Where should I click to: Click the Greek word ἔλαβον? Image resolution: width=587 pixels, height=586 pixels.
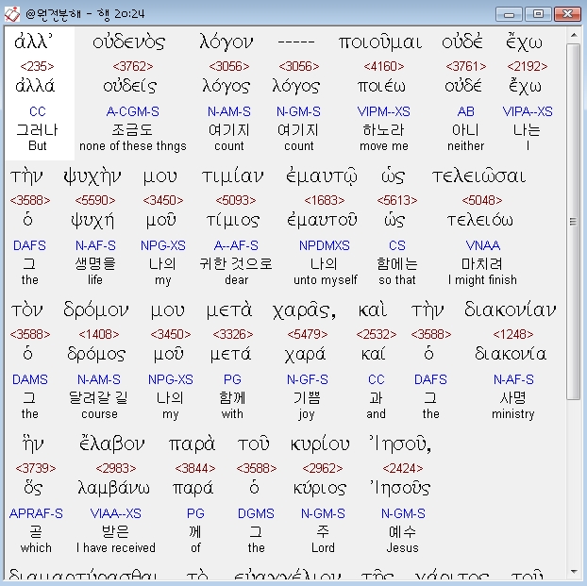click(x=111, y=444)
